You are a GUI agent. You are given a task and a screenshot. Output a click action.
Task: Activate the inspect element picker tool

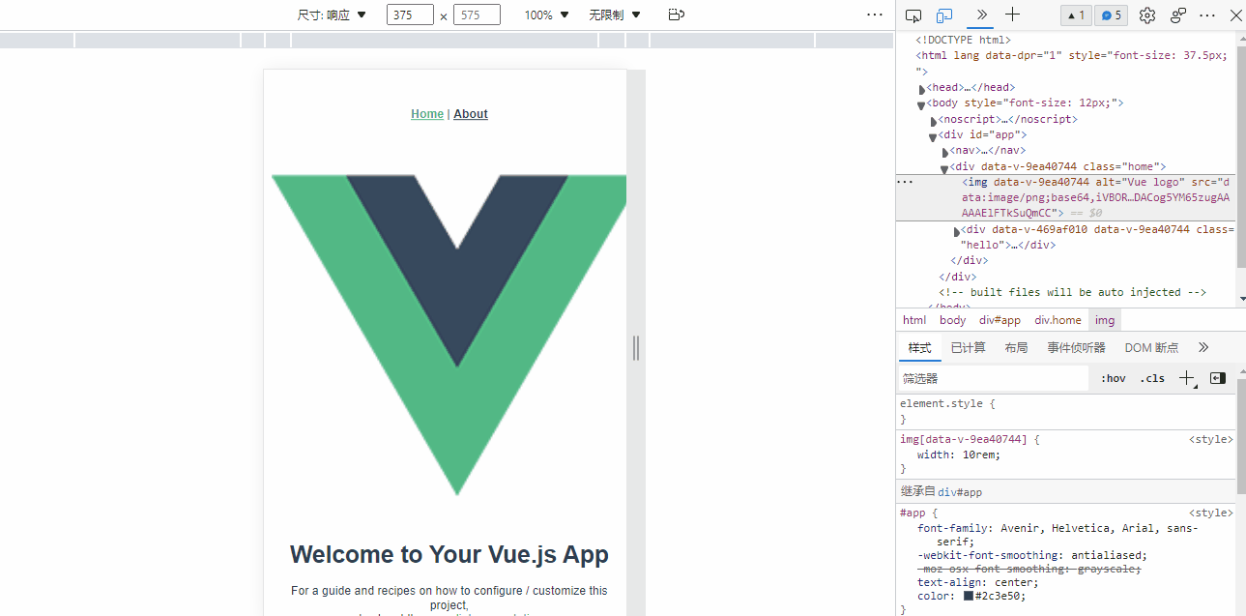click(x=913, y=15)
